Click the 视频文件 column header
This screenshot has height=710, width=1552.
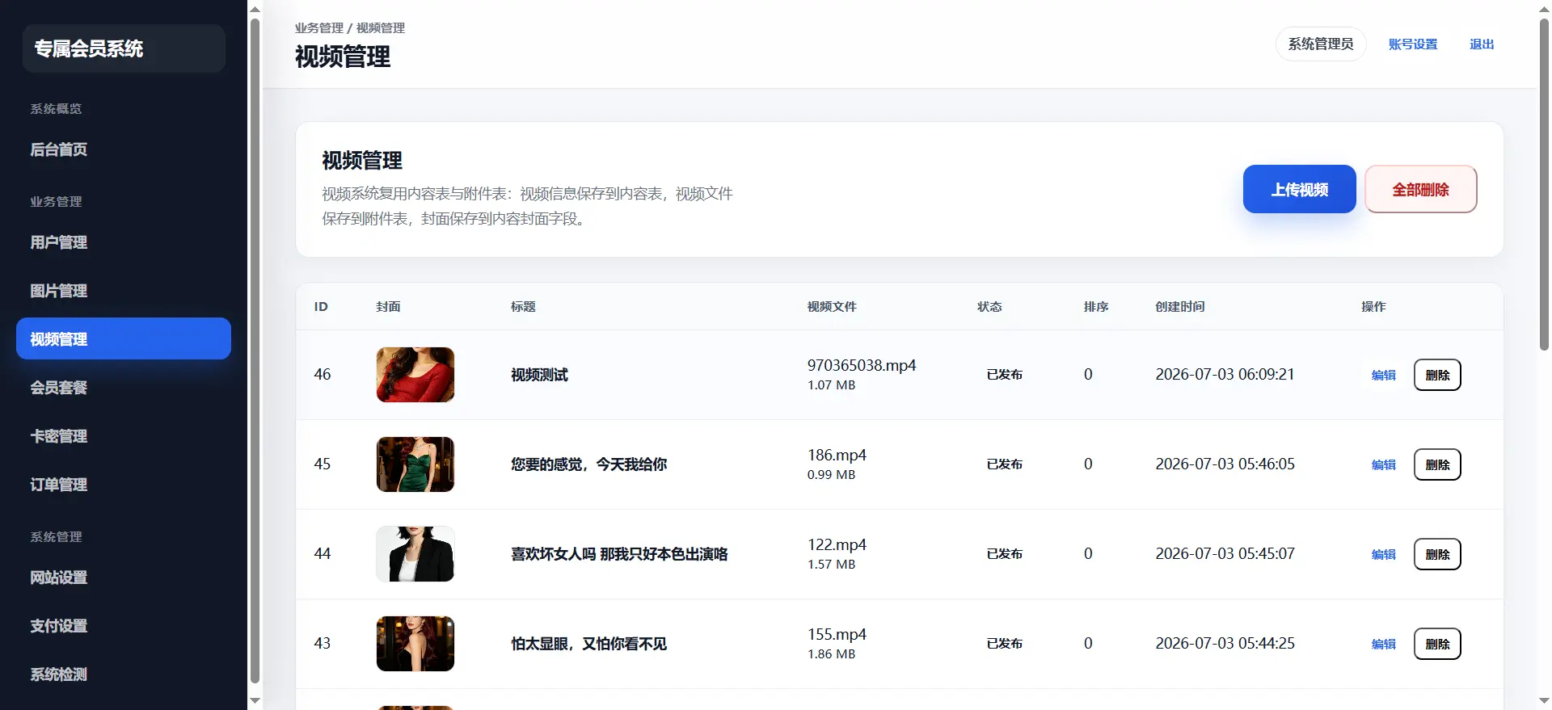[x=832, y=307]
